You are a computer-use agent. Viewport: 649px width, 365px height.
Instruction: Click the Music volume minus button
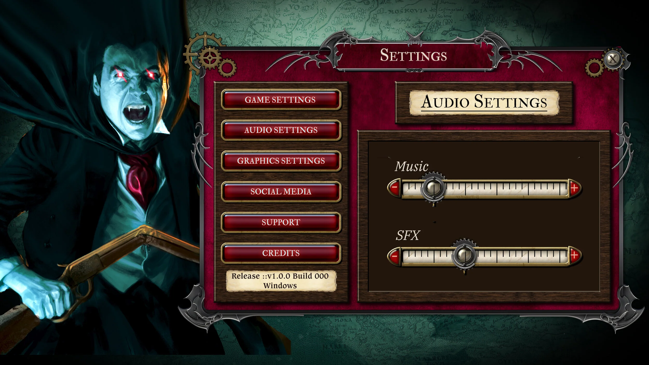click(394, 187)
